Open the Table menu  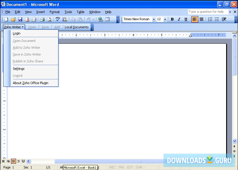tap(80, 12)
